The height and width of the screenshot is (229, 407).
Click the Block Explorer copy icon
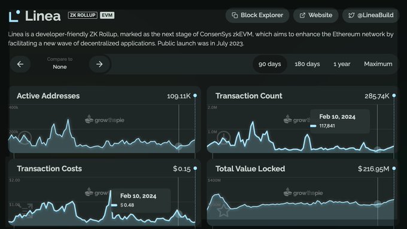click(x=235, y=16)
